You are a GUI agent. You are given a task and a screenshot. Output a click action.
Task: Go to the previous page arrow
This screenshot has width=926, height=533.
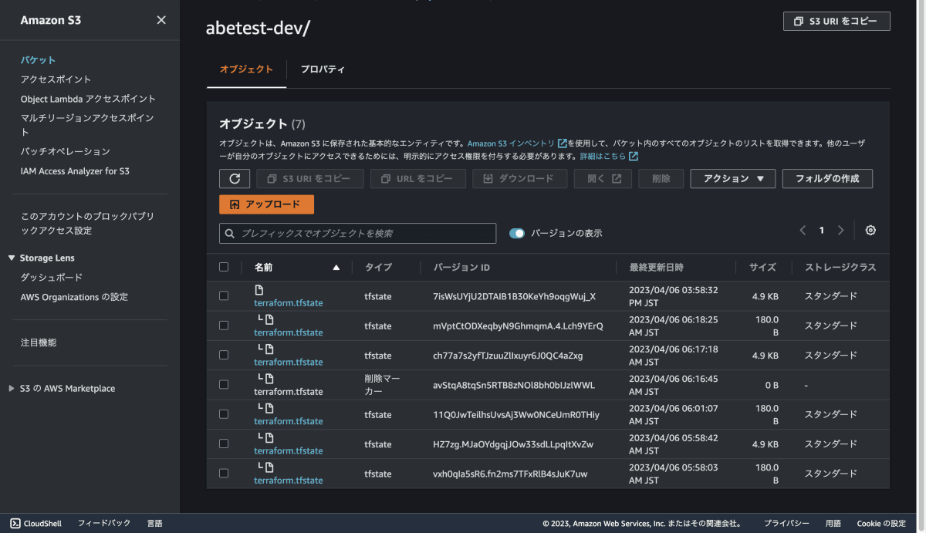(803, 230)
